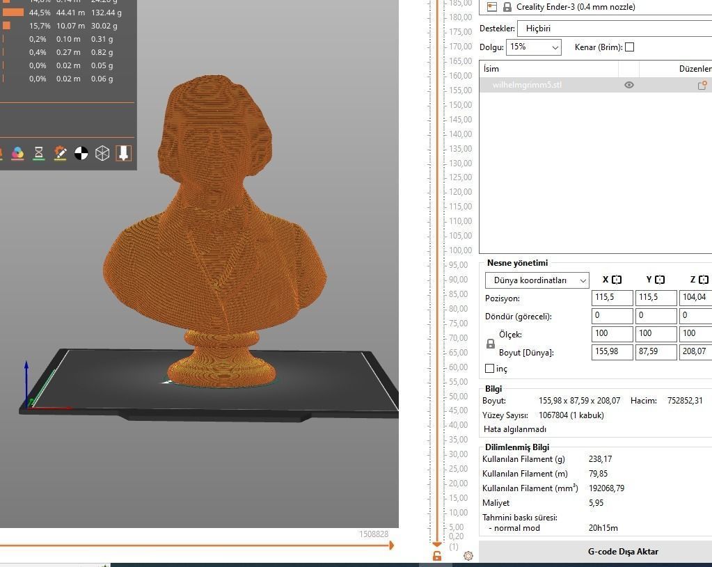712x567 pixels.
Task: Tick the inç units checkbox
Action: point(489,369)
